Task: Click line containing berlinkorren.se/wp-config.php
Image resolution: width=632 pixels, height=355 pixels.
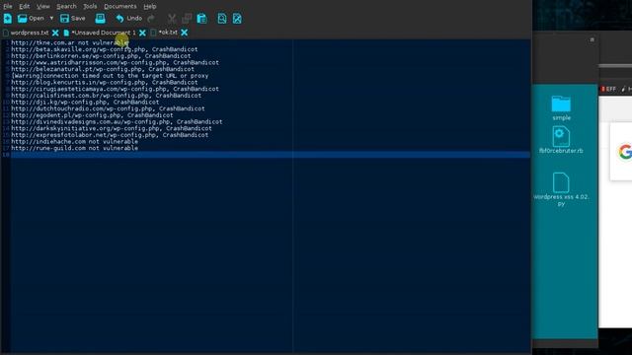Action: pyautogui.click(x=101, y=56)
